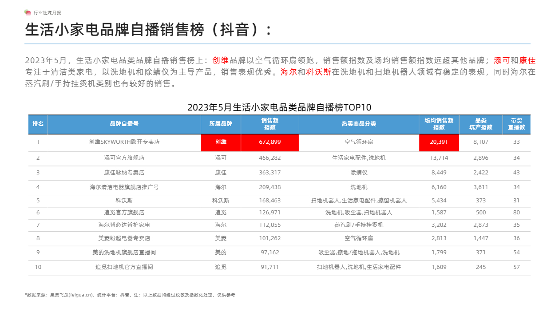555x312 pixels.
Task: Select the 添可官方旗舰店 cell
Action: [x=124, y=158]
